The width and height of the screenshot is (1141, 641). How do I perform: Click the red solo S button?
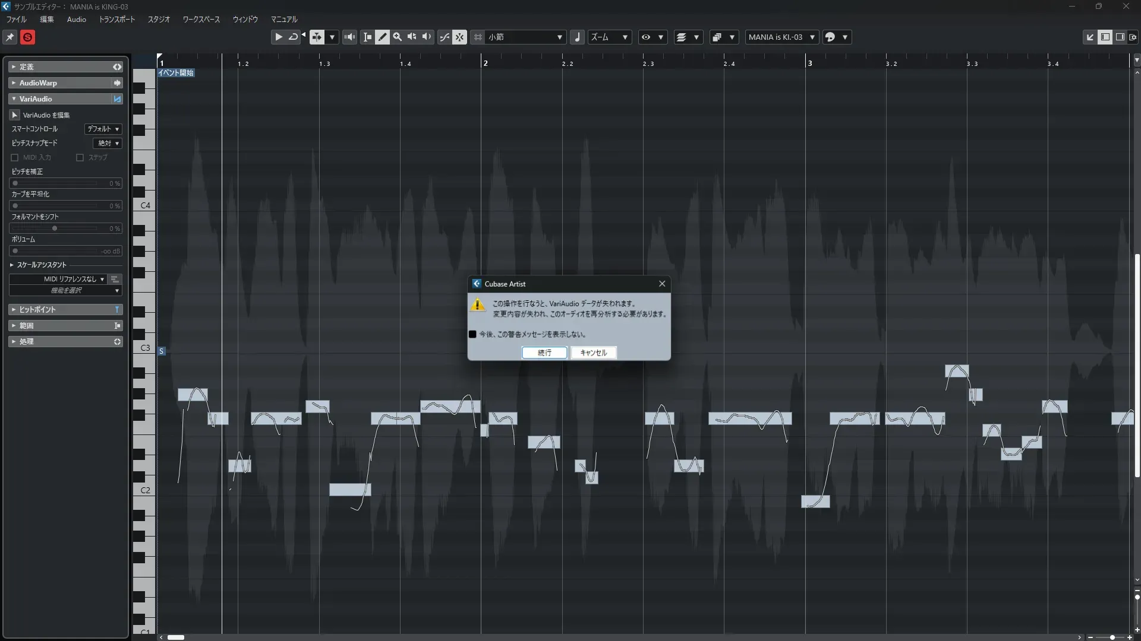pyautogui.click(x=27, y=37)
